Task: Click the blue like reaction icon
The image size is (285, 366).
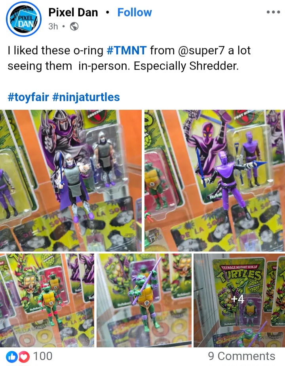Action: pyautogui.click(x=12, y=356)
